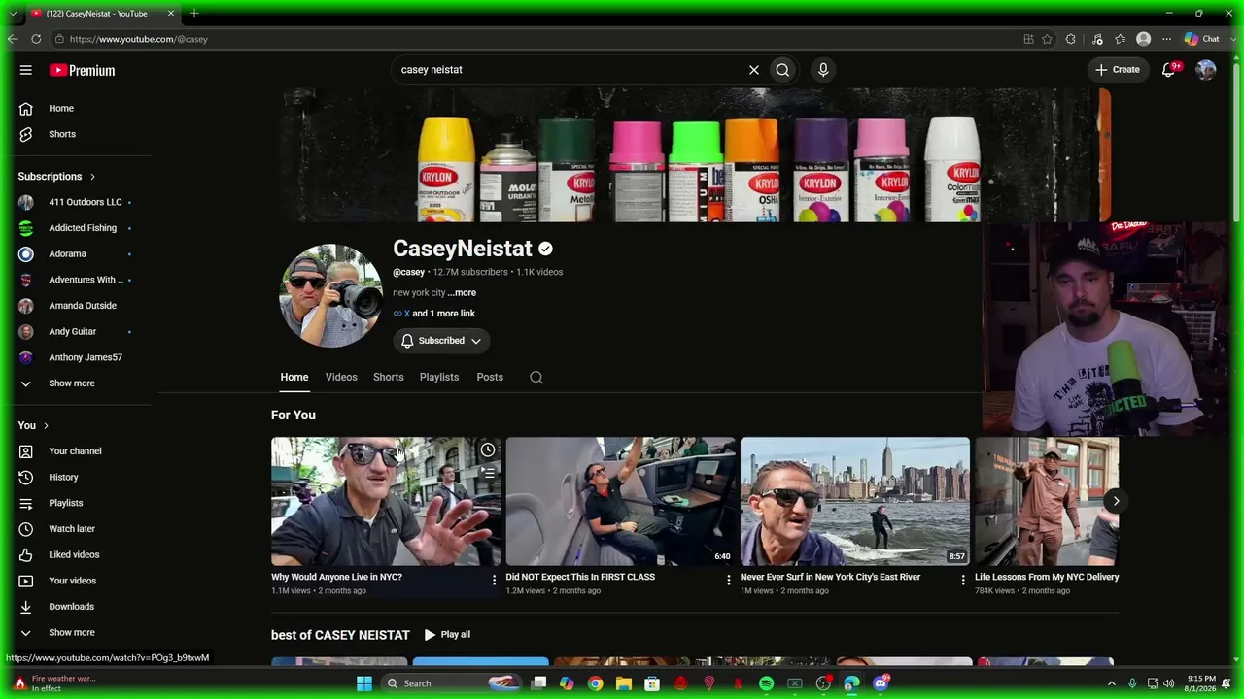Open options for 'Why Would Anyone Live in NYC?'

tap(494, 580)
